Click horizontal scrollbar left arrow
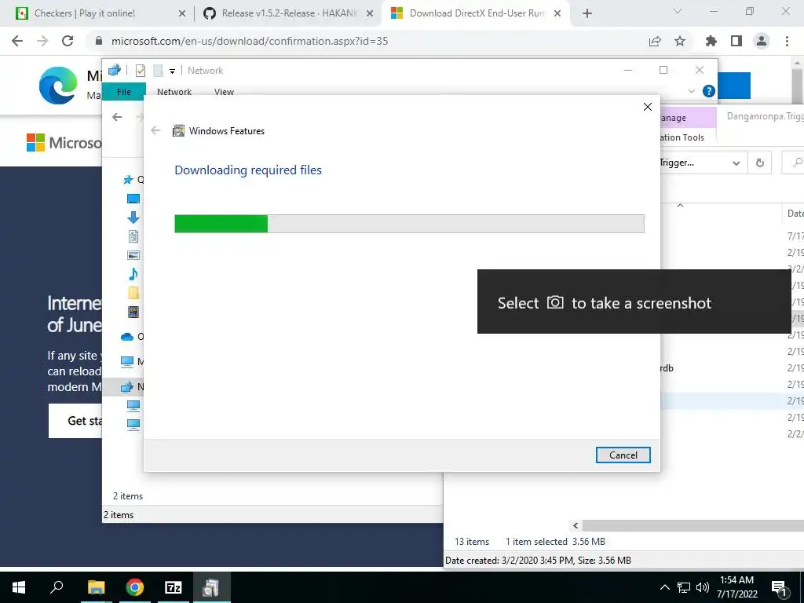This screenshot has height=603, width=804. tap(576, 525)
